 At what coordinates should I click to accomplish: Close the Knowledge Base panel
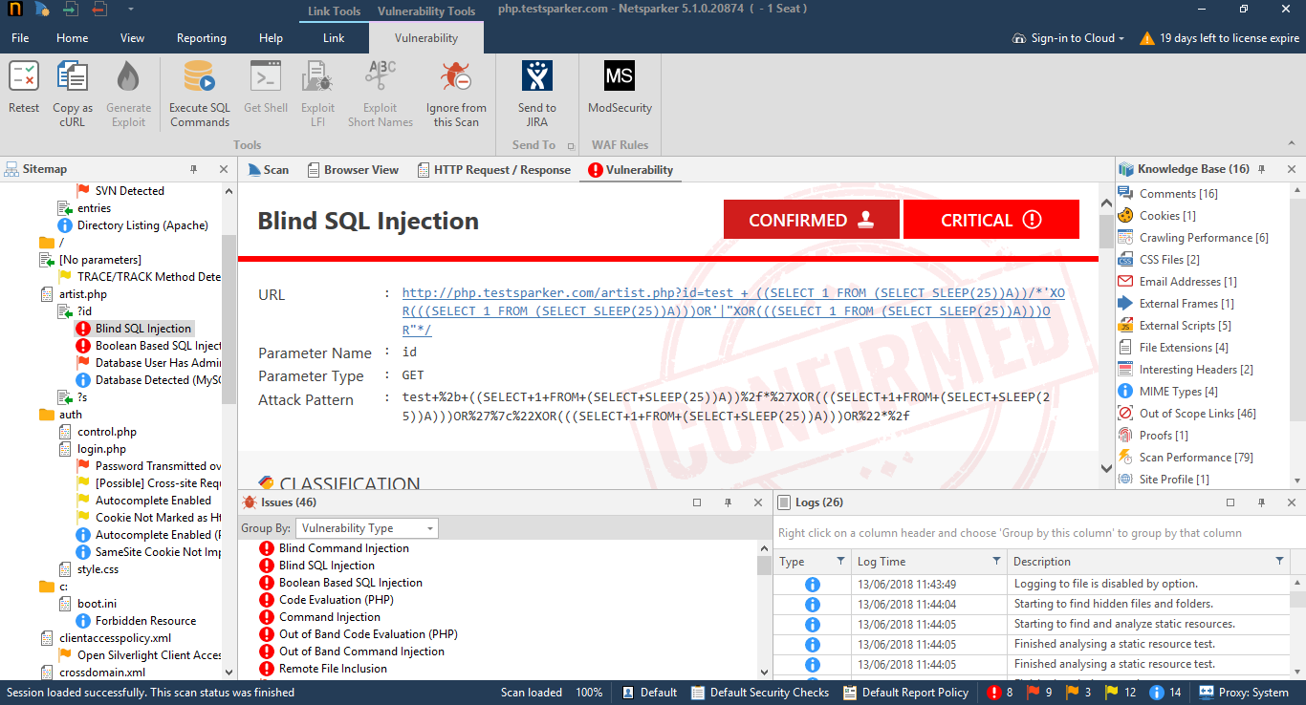tap(1292, 169)
